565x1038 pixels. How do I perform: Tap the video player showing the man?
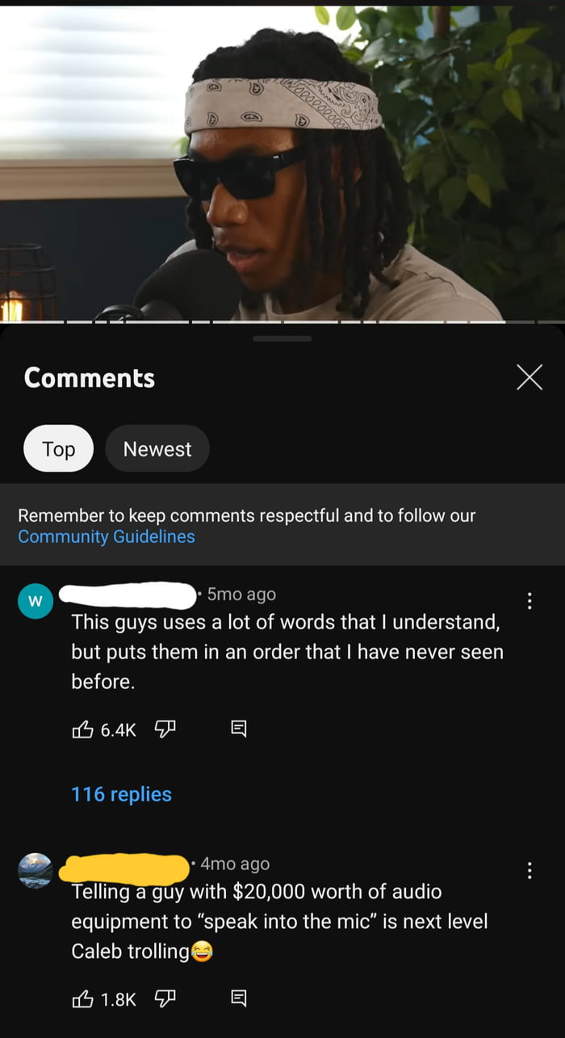(x=282, y=162)
